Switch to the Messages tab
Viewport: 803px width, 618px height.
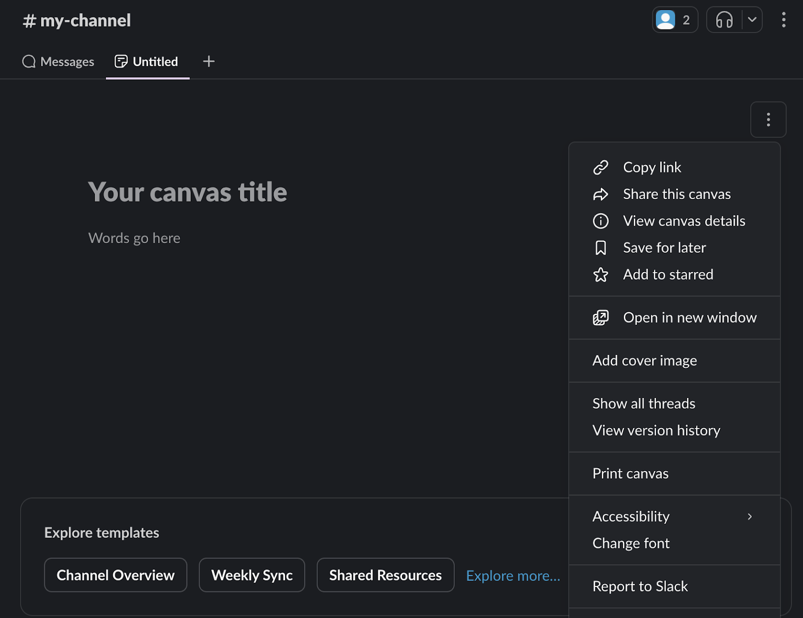[x=58, y=62]
